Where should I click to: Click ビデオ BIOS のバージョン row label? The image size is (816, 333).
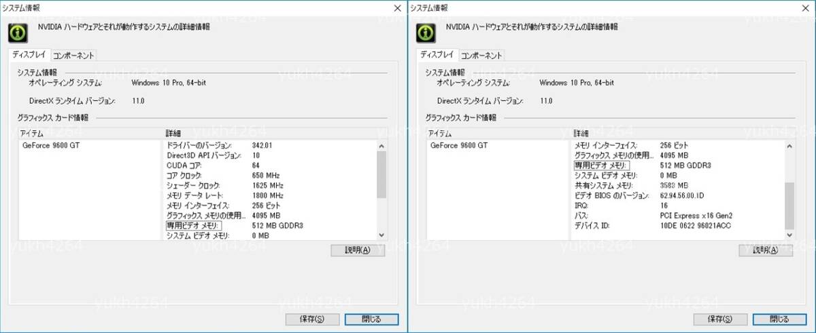coord(611,195)
